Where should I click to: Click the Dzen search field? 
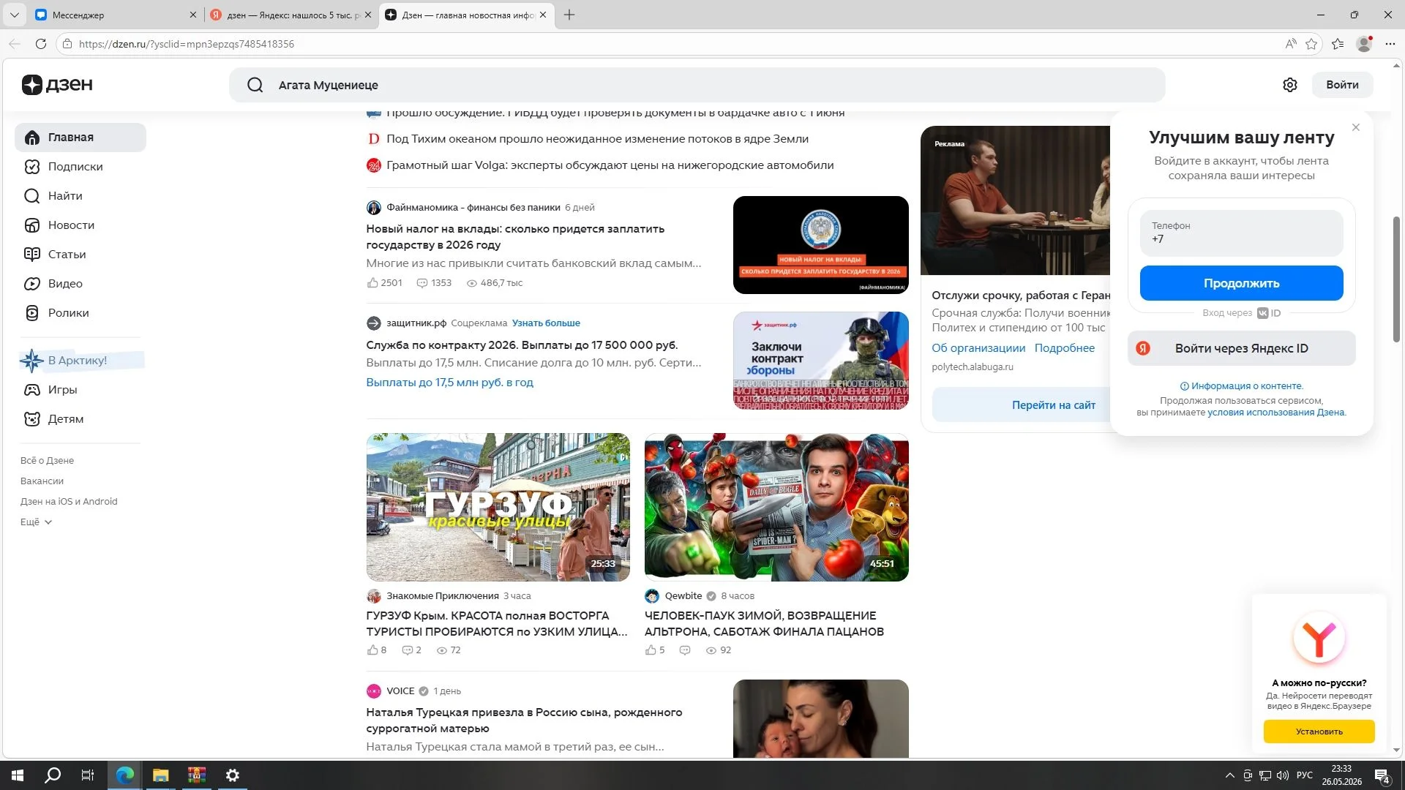[697, 85]
